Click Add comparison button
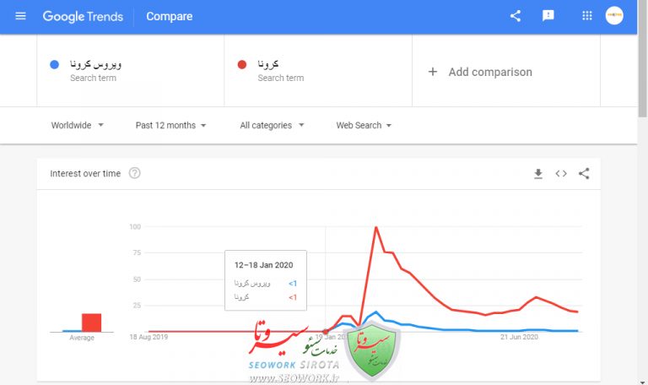 480,72
